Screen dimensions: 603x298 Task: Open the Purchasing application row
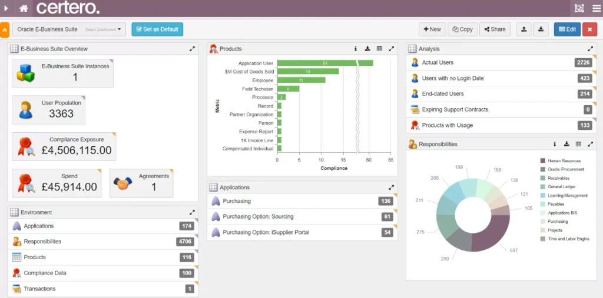[x=302, y=201]
